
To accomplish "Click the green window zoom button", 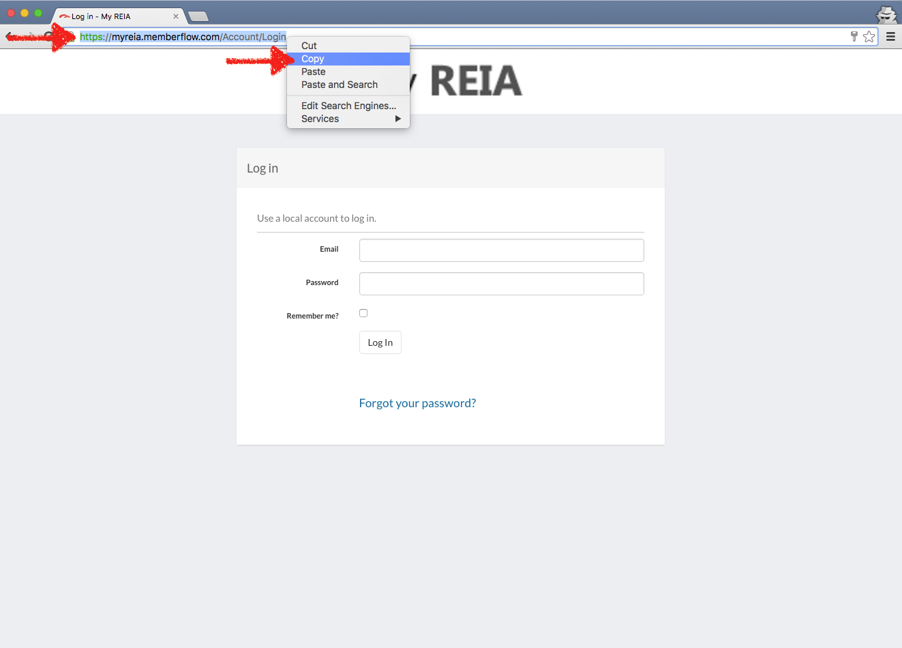I will click(x=38, y=13).
